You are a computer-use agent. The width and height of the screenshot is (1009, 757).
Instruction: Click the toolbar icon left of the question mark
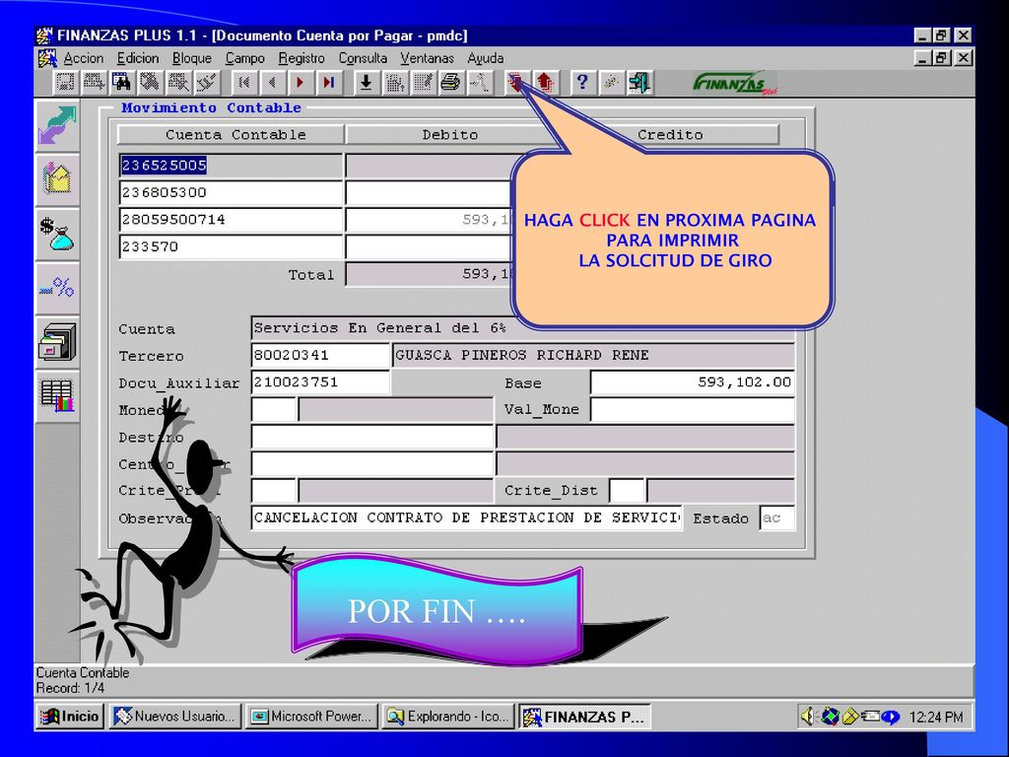(545, 83)
